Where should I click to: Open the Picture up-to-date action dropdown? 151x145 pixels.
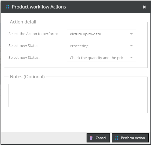click(x=101, y=34)
